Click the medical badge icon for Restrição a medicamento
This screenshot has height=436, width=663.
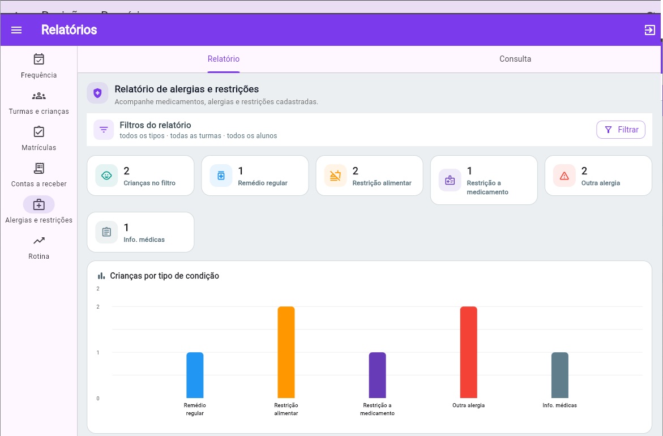tap(450, 180)
